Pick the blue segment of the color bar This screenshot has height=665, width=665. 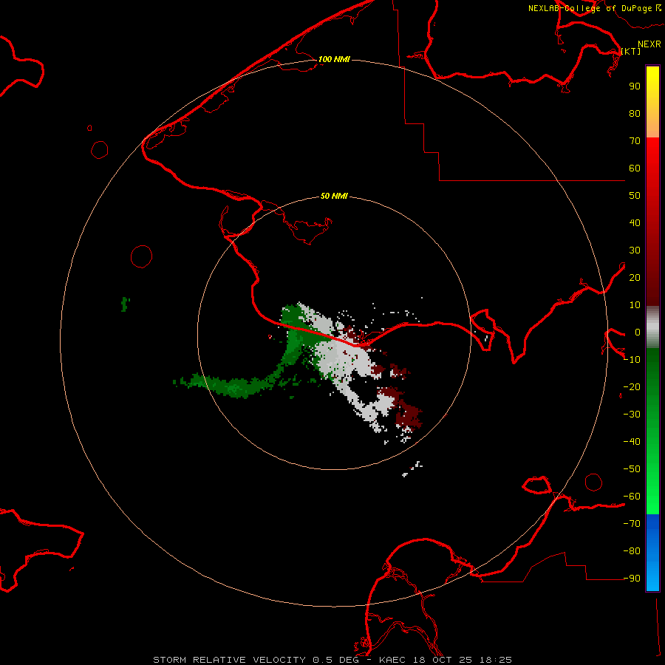coord(652,552)
